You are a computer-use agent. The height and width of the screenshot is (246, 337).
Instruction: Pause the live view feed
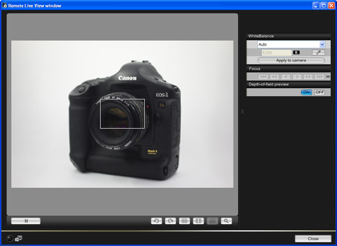[x=26, y=221]
